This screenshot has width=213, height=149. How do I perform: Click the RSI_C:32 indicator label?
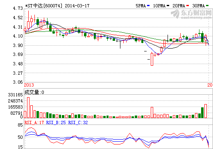pos(78,122)
